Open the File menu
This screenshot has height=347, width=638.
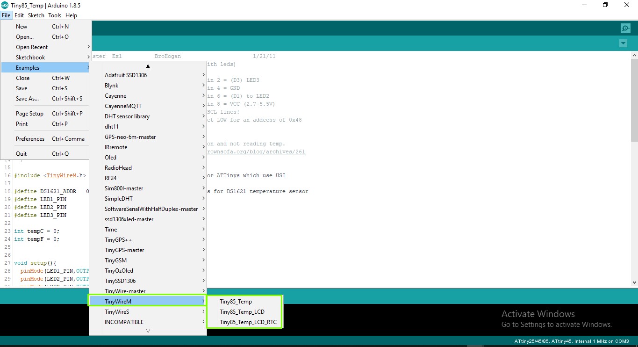click(6, 15)
